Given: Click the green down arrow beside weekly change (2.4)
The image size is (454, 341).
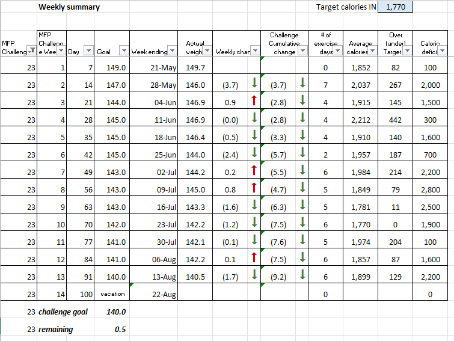Looking at the screenshot, I should [254, 152].
